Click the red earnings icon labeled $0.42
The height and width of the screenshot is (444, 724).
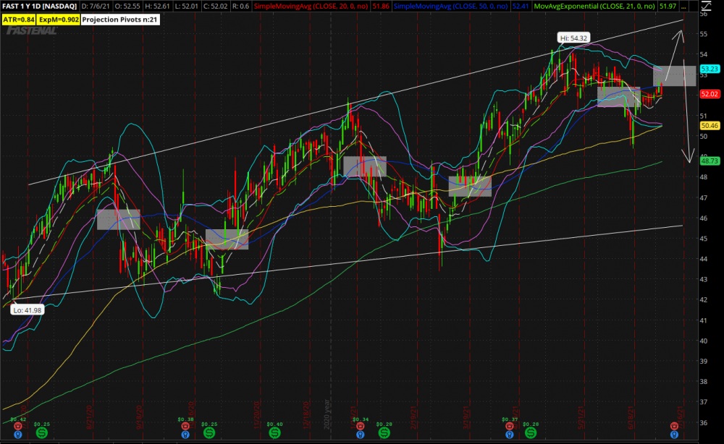[18, 427]
